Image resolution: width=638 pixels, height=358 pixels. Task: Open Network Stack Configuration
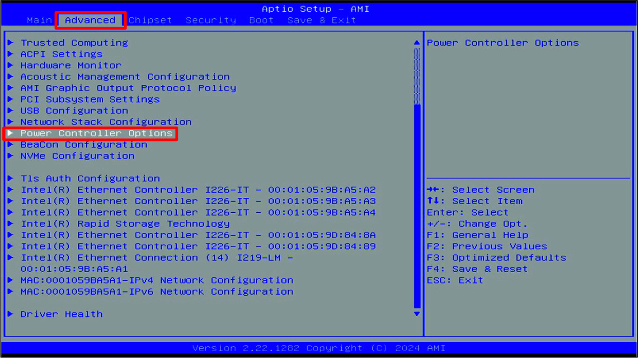tap(105, 121)
